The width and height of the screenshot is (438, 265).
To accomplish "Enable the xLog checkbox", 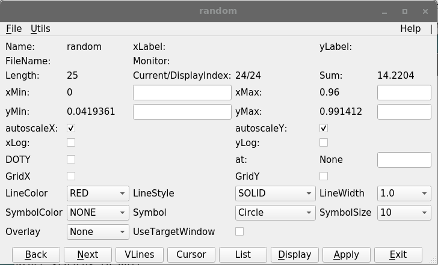I will coord(71,142).
